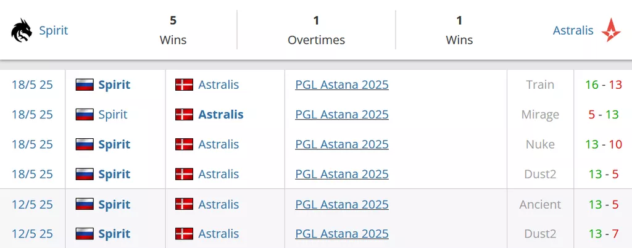Click the Astralis star logo icon

coord(611,30)
